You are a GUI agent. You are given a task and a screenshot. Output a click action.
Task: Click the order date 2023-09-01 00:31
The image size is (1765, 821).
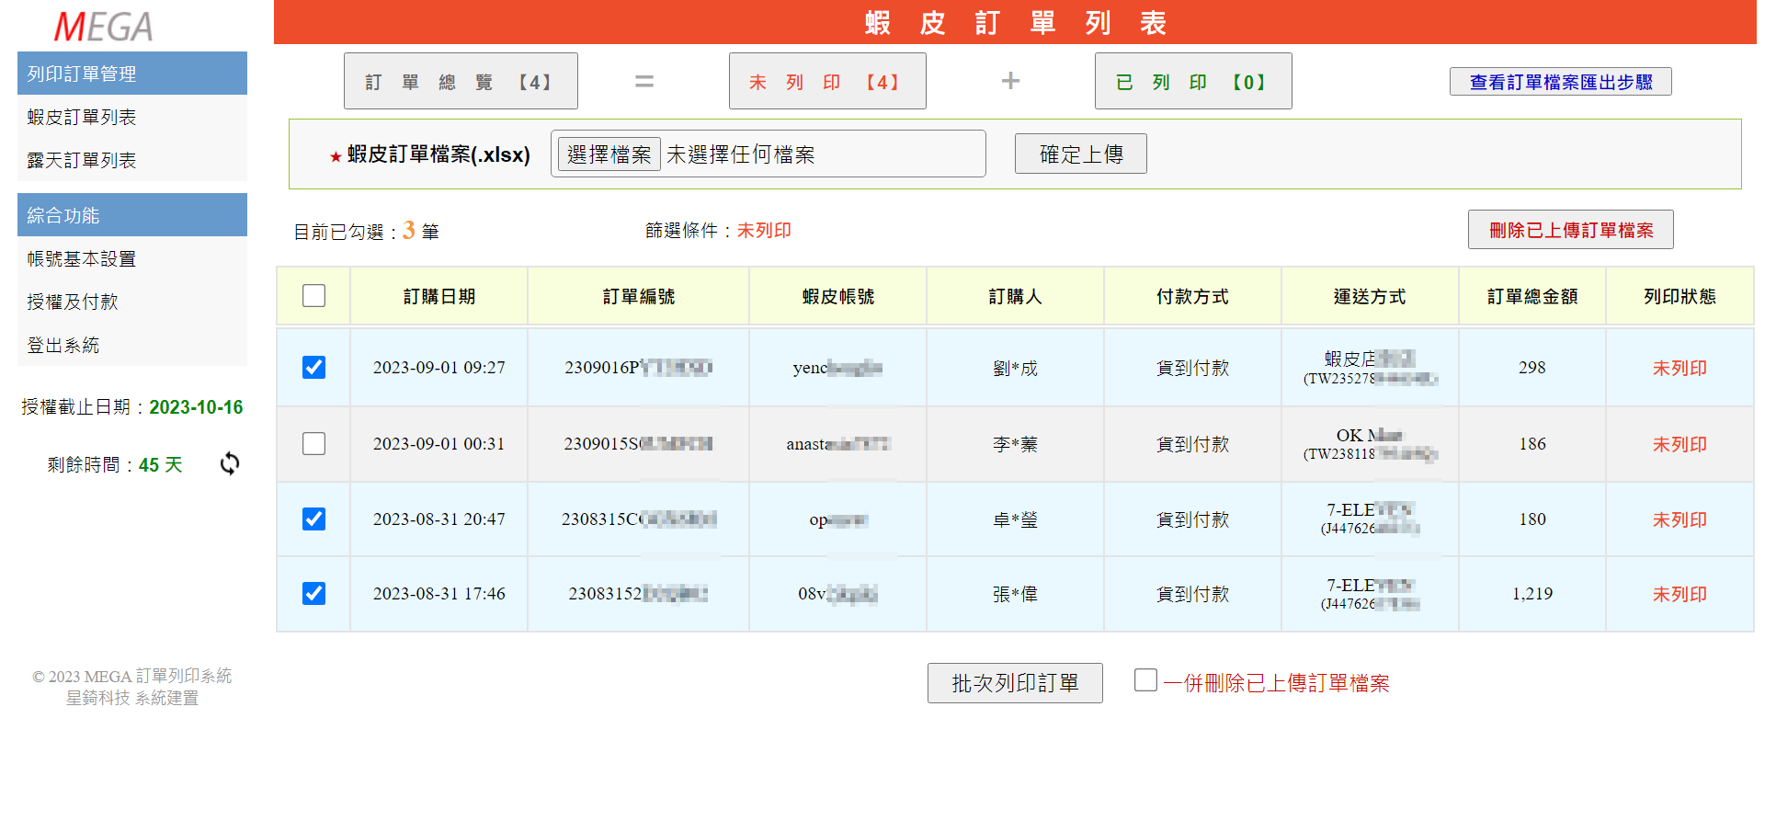[439, 444]
